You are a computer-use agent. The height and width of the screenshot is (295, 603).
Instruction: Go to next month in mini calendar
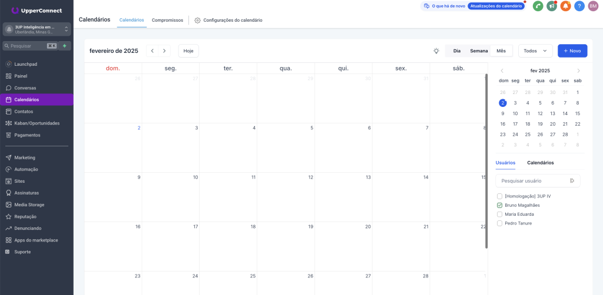point(578,71)
